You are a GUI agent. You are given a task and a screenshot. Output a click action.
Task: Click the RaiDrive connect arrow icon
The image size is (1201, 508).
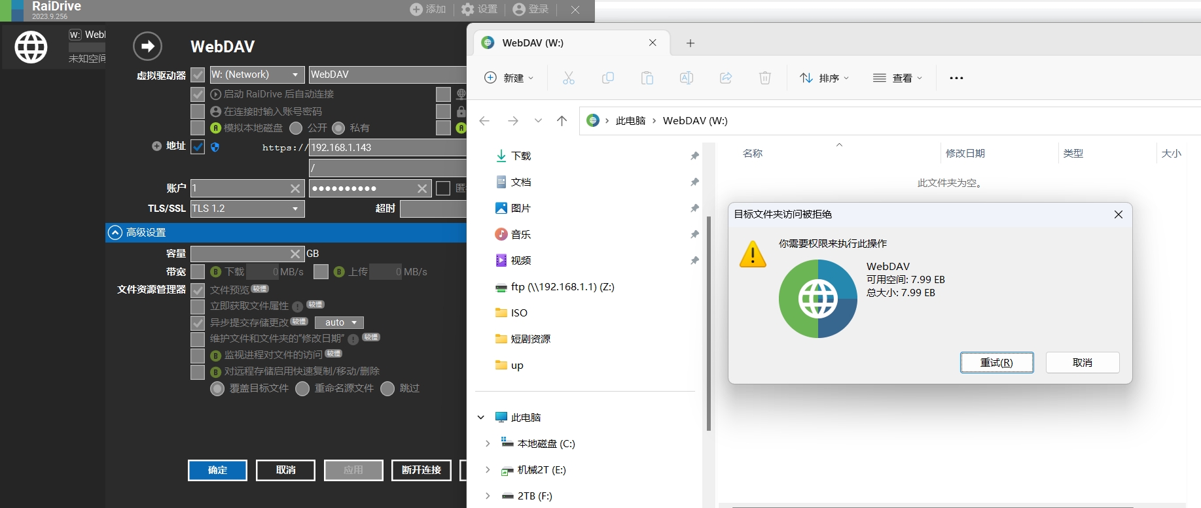tap(147, 46)
